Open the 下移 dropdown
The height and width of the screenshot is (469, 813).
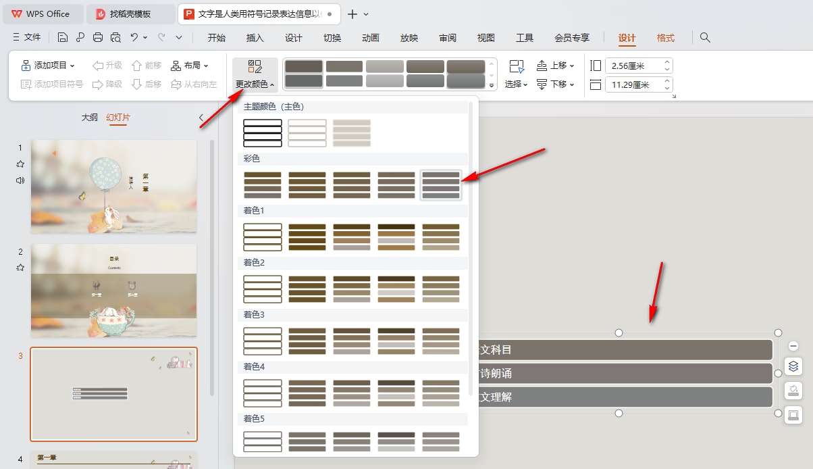coord(556,84)
